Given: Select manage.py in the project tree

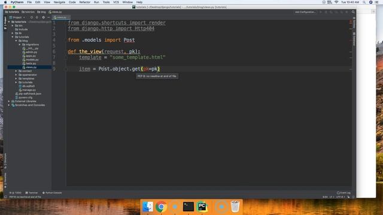Looking at the screenshot, I should 29,90.
